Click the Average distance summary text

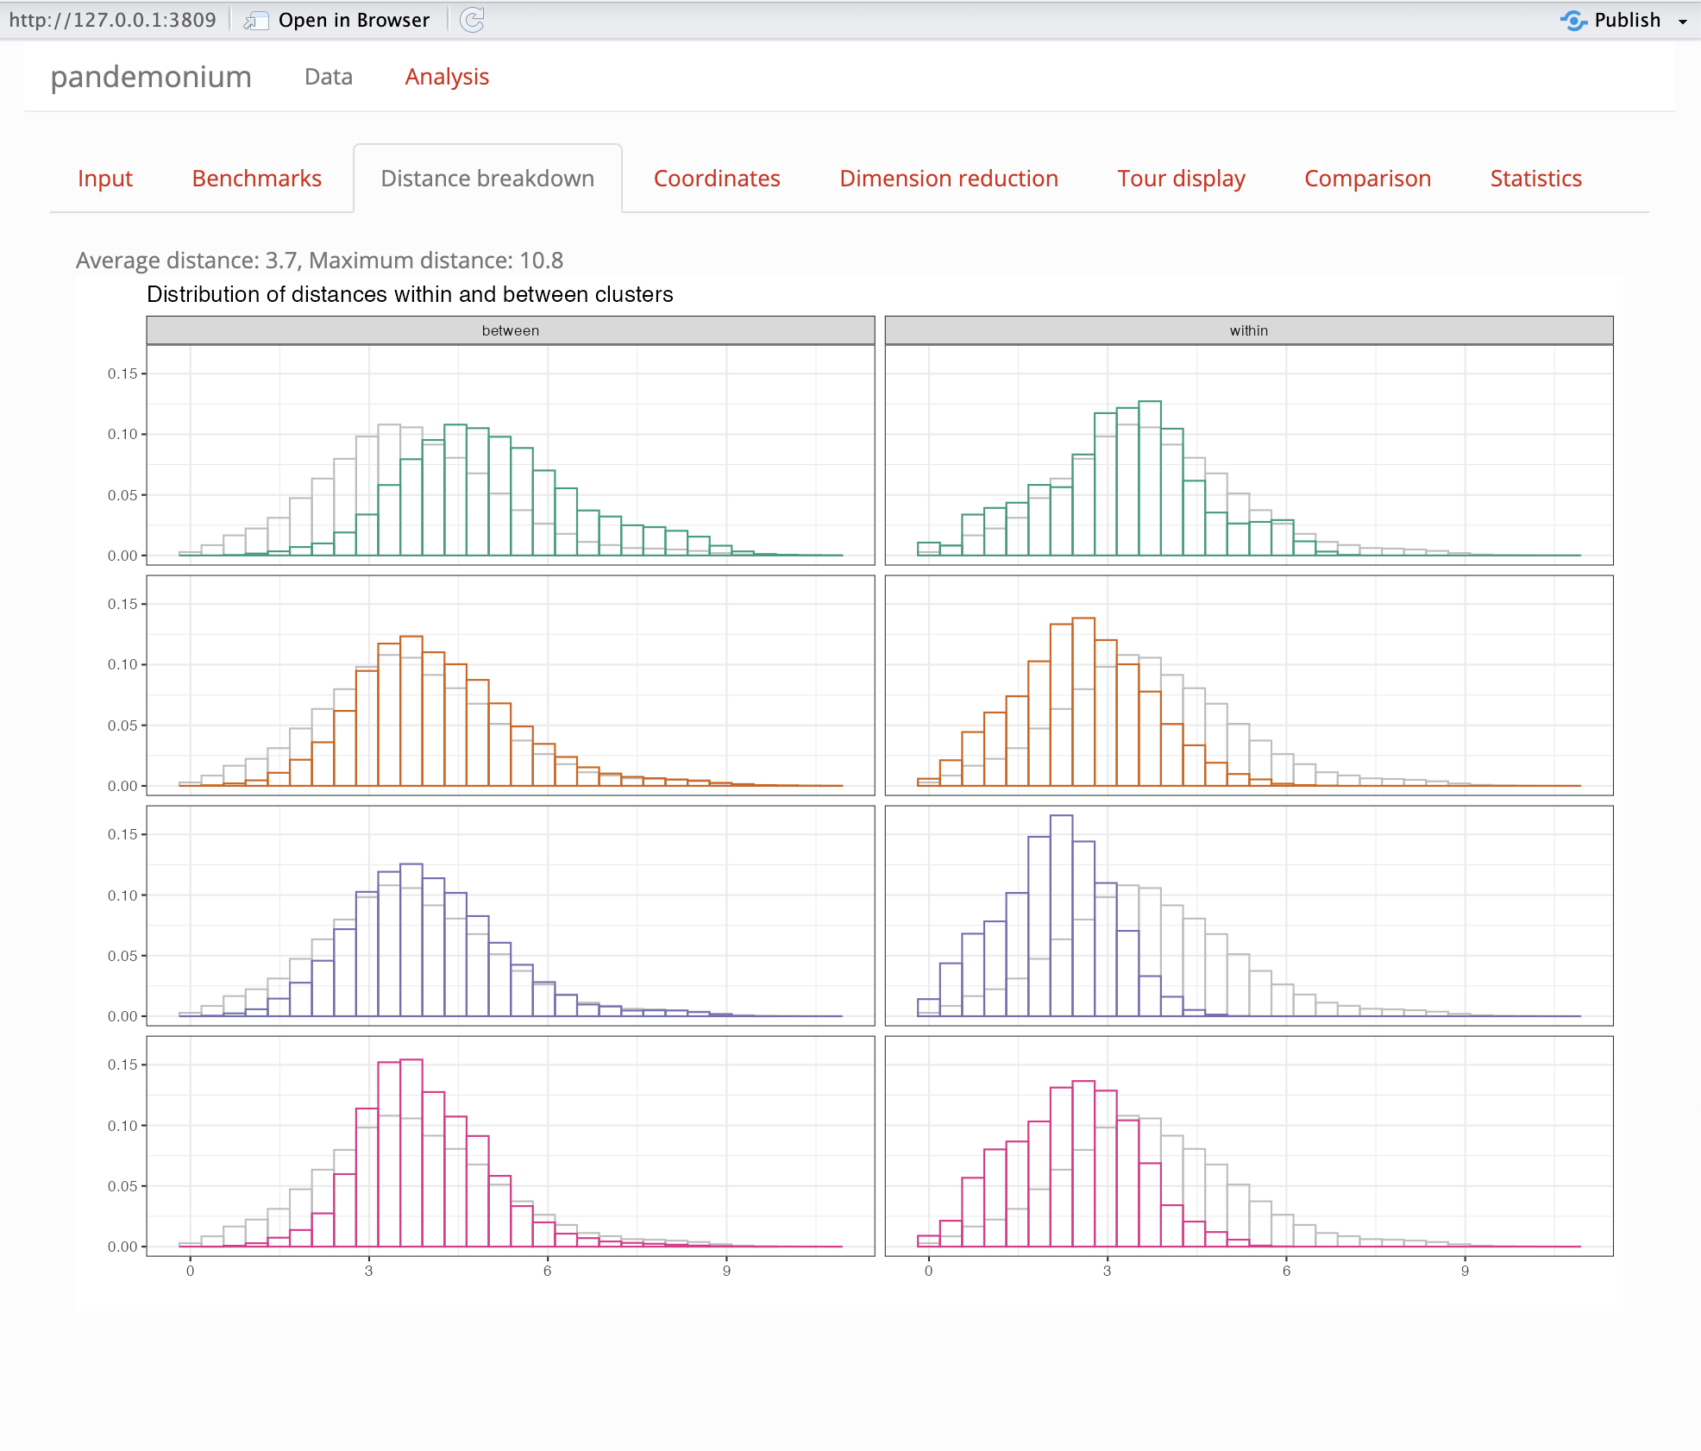319,261
